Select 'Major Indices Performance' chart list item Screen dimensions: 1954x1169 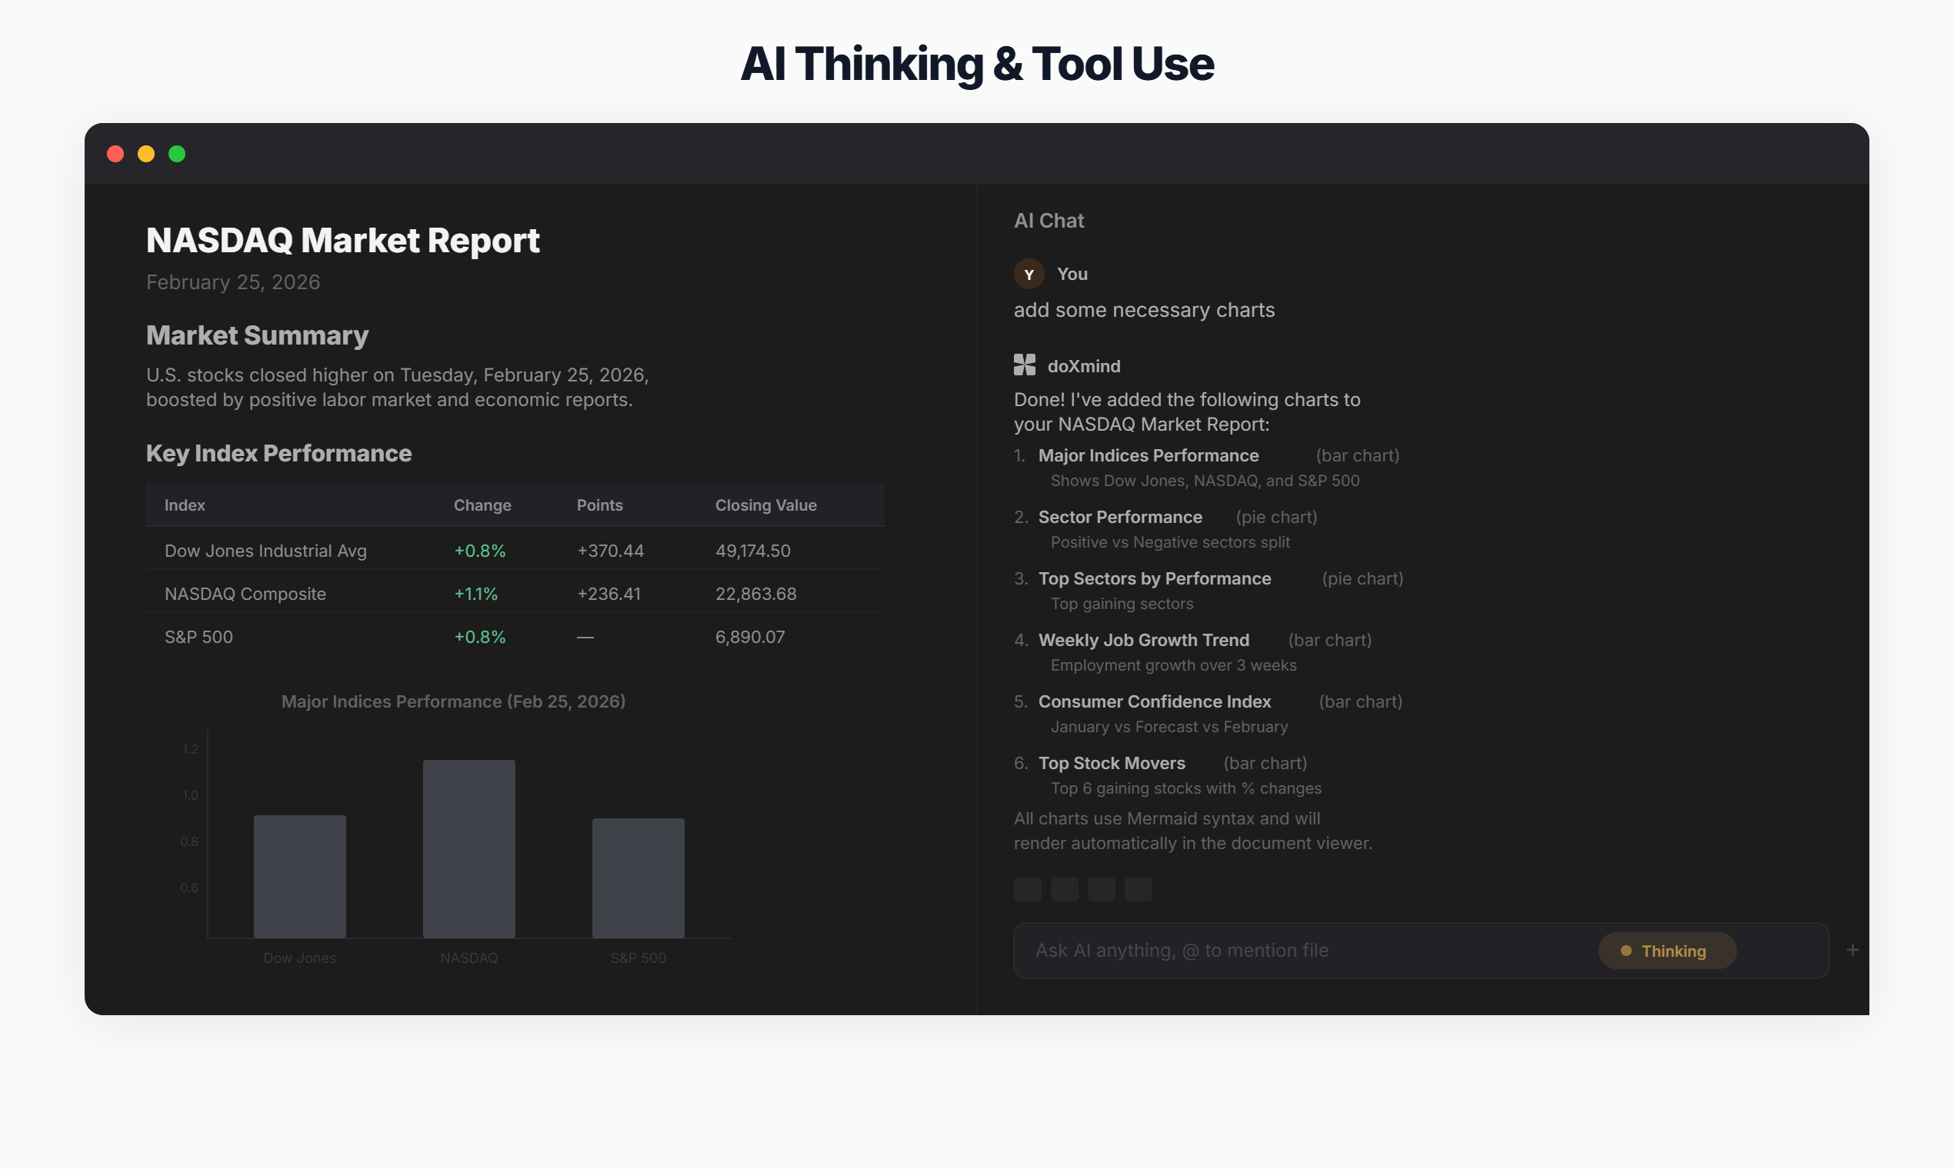[x=1148, y=455]
